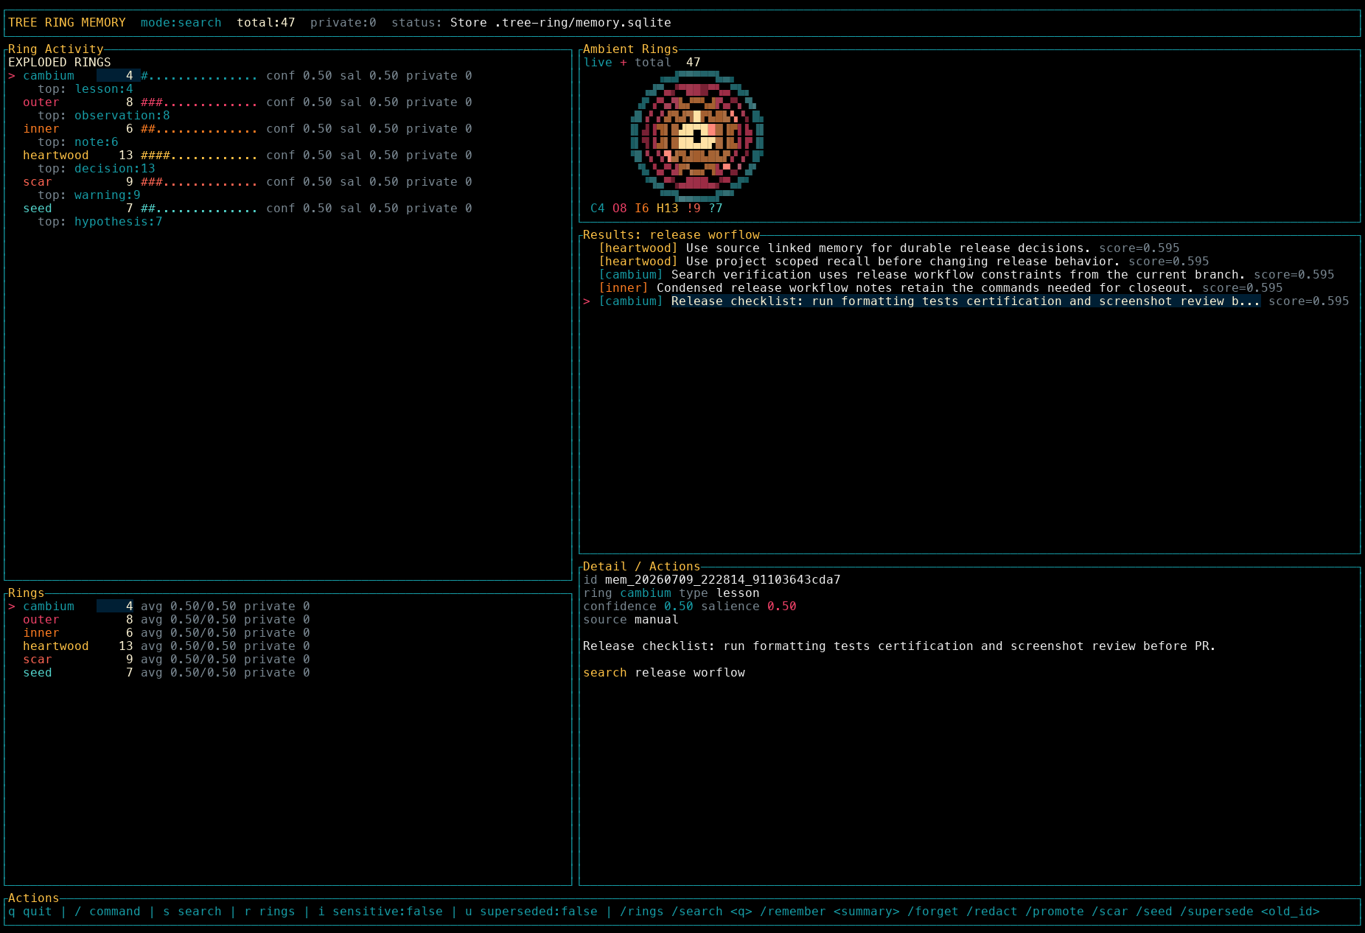The image size is (1365, 933).
Task: Click the salience 0.50 value in Detail
Action: click(x=782, y=607)
